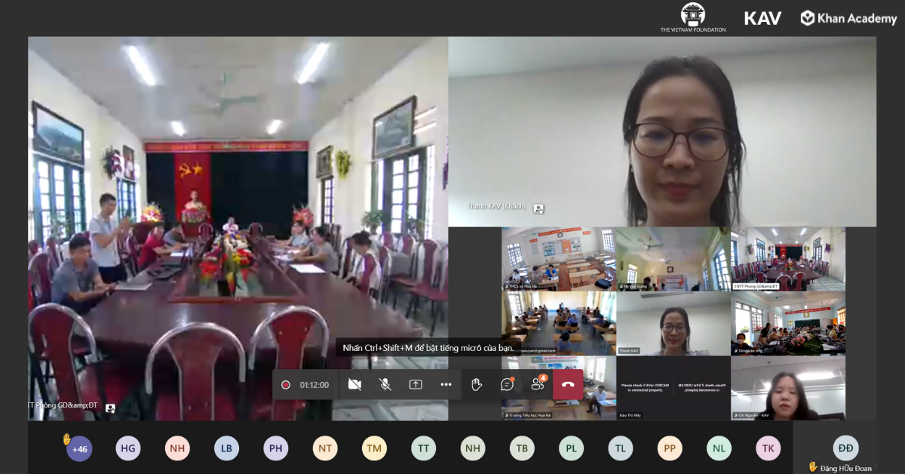The width and height of the screenshot is (905, 474).
Task: Unmute the microphone
Action: tap(385, 385)
